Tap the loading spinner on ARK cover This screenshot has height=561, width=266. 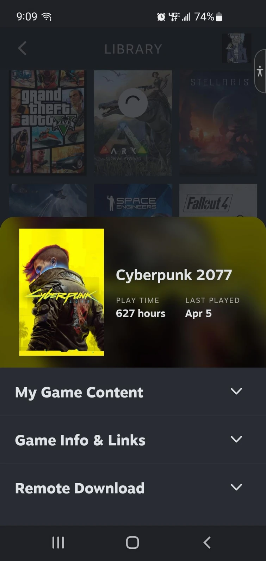133,103
